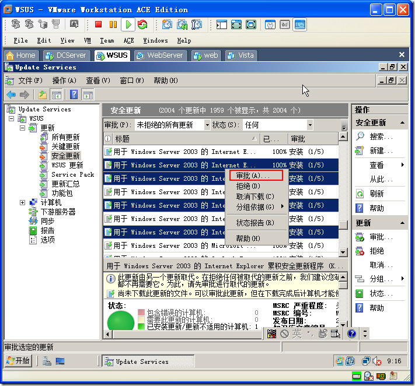
Task: Click the Show Desktop quick launch icon
Action: [60, 361]
